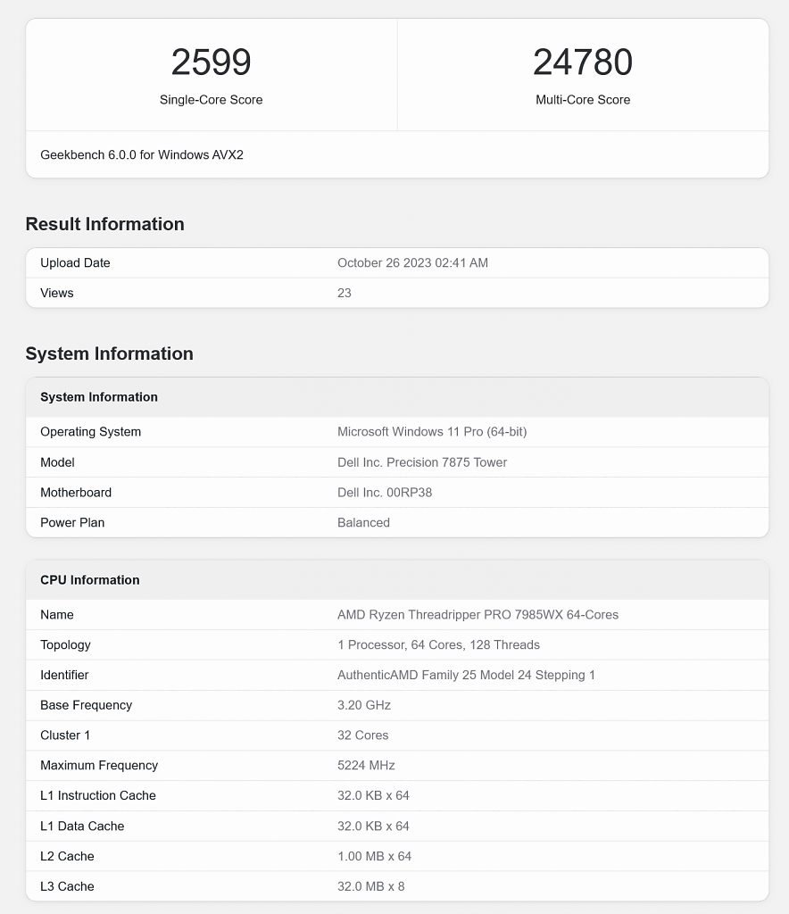Click the L1 Instruction Cache label
This screenshot has width=789, height=914.
pyautogui.click(x=98, y=796)
